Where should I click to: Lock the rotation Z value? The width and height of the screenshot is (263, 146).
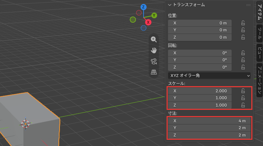coord(243,67)
